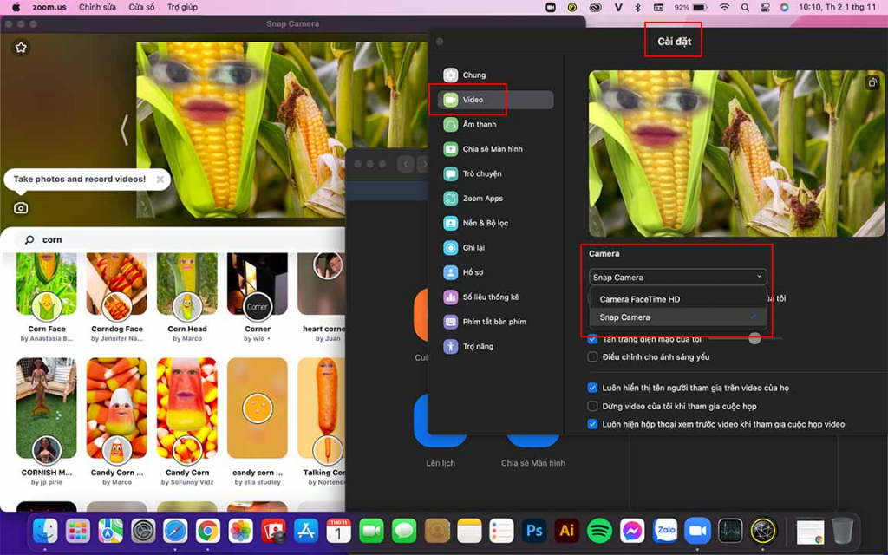Open the Snap Camera camera dropdown
This screenshot has width=888, height=555.
point(678,277)
